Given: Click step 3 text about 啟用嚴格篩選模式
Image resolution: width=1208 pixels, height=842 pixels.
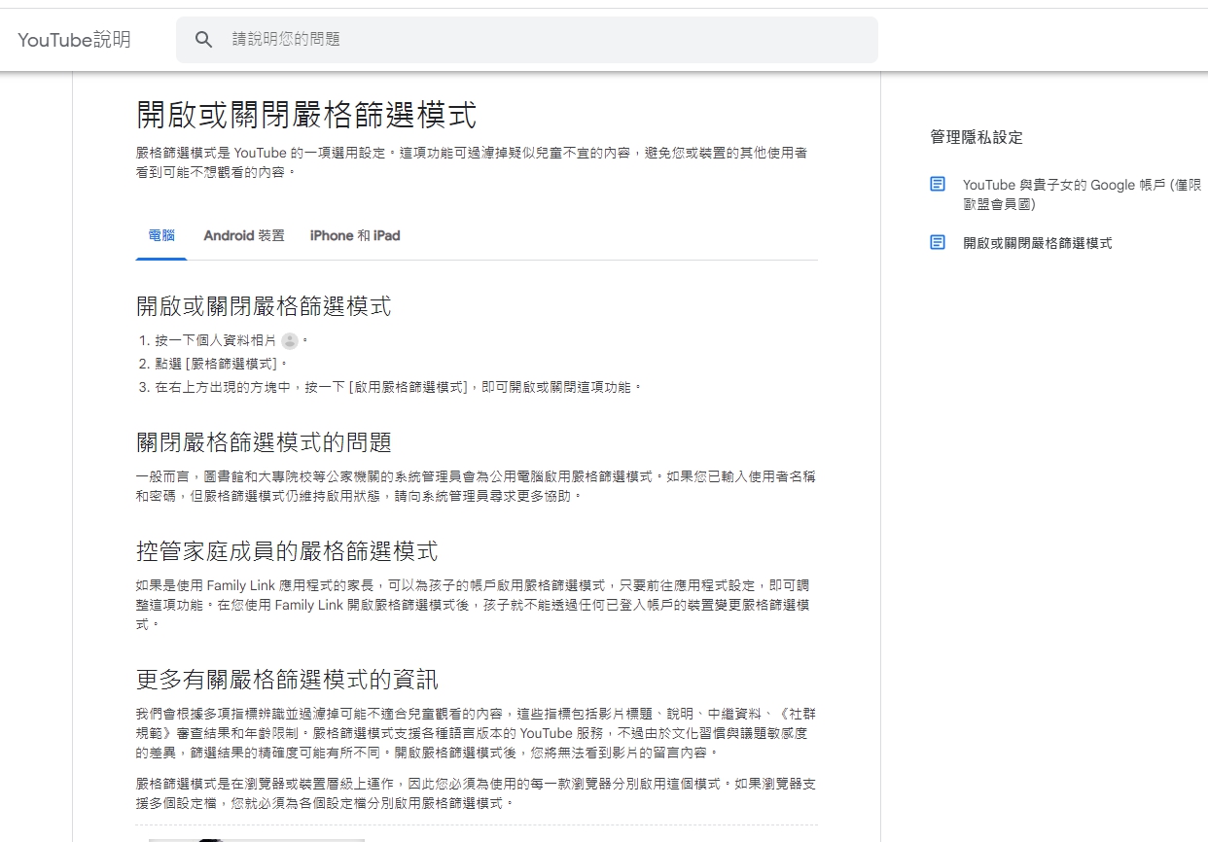Looking at the screenshot, I should click(399, 387).
